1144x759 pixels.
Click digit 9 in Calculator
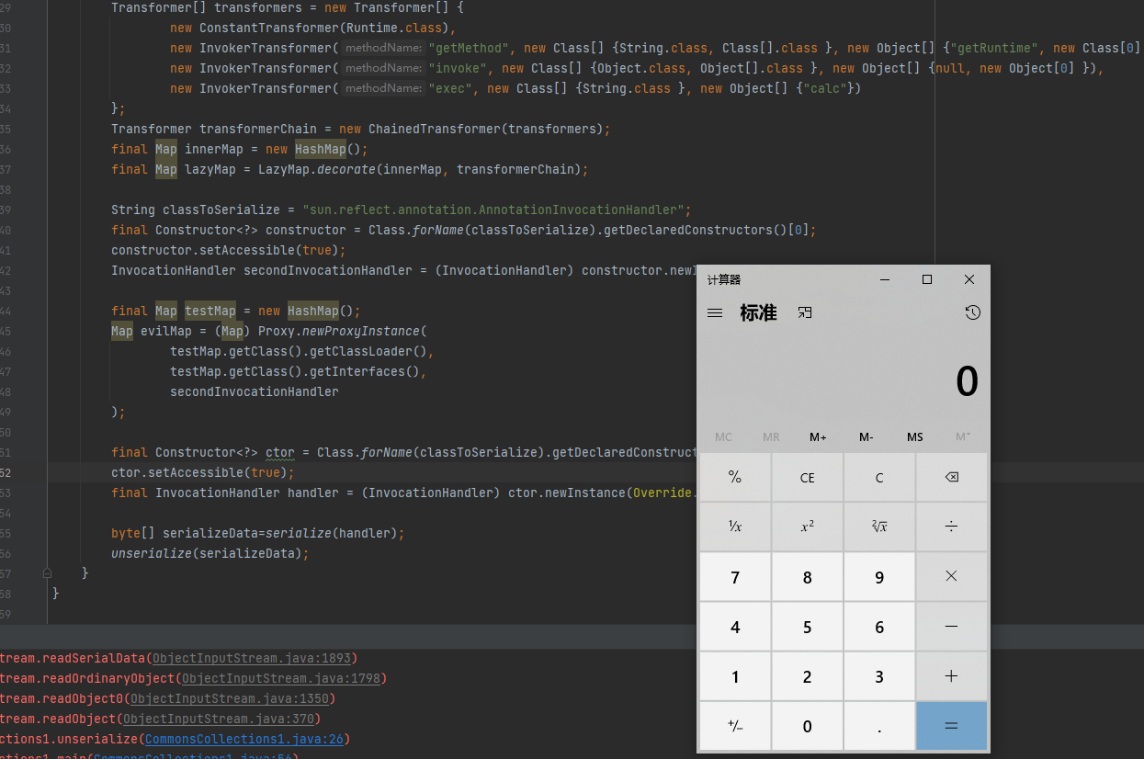[879, 576]
